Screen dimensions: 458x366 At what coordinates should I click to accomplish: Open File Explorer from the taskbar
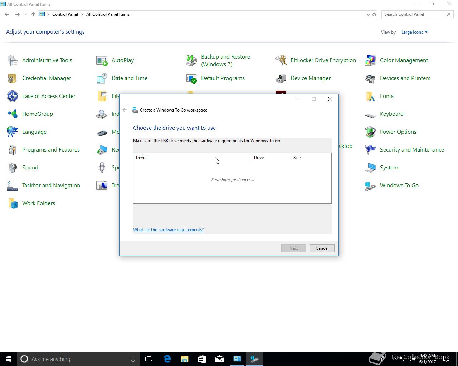pos(185,359)
